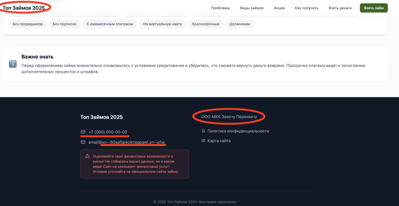Click the Краткосрочные tag
This screenshot has height=206, width=399.
tap(206, 24)
